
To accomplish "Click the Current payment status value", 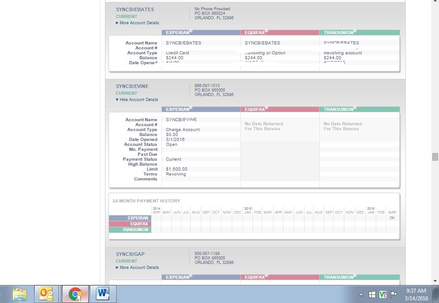I will pos(173,159).
